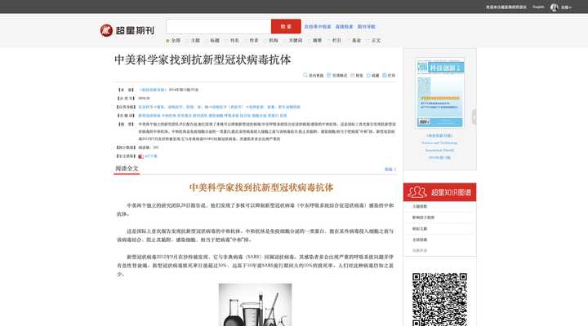The image size is (588, 326).
Task: Click the star favorite icon in article toolbar
Action: tap(368, 75)
